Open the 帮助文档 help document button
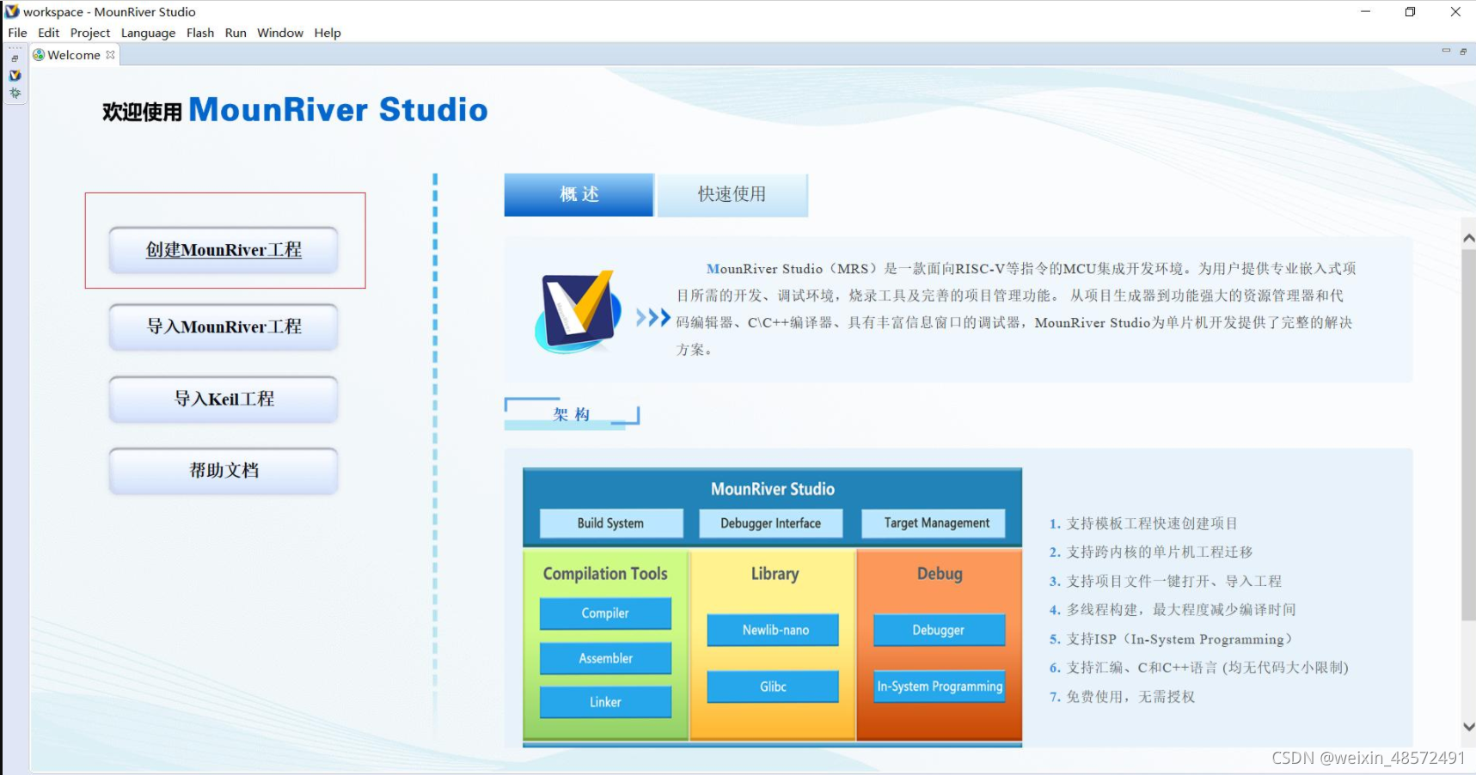1476x775 pixels. point(224,470)
